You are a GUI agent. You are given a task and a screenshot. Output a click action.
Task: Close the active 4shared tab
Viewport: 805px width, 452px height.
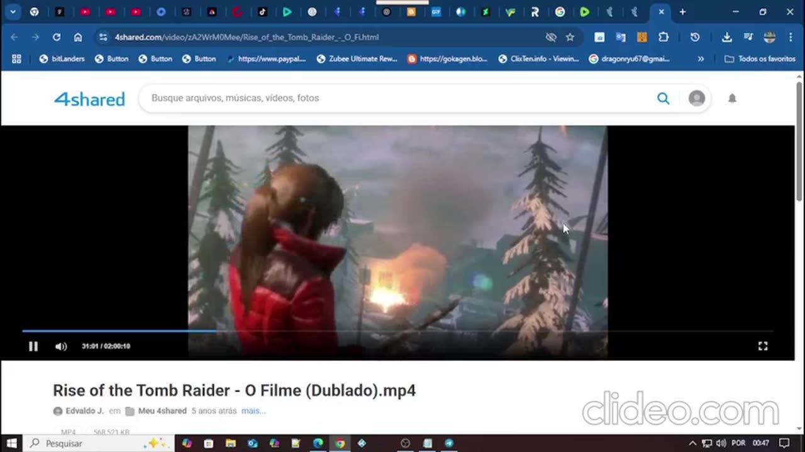(661, 12)
